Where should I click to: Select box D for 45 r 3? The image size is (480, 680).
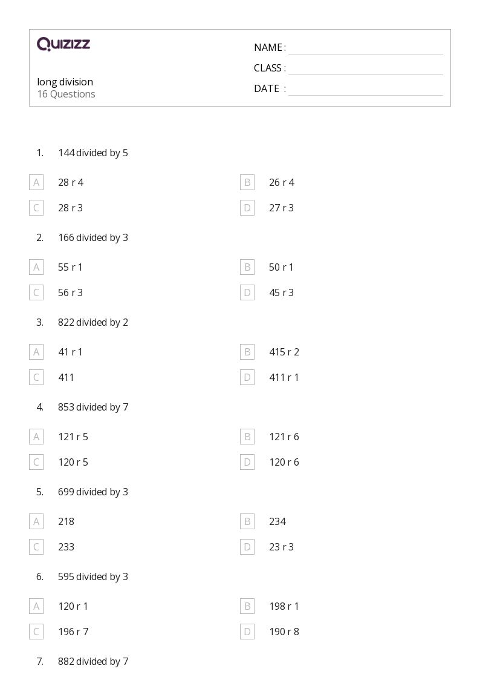[x=247, y=292]
